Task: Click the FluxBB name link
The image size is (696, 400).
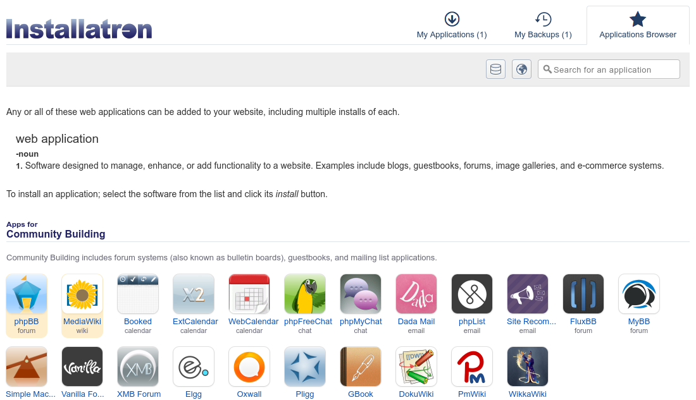Action: coord(583,322)
